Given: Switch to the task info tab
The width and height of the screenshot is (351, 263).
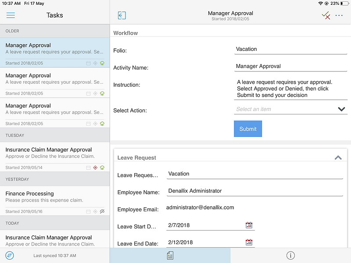Looking at the screenshot, I should pyautogui.click(x=290, y=255).
